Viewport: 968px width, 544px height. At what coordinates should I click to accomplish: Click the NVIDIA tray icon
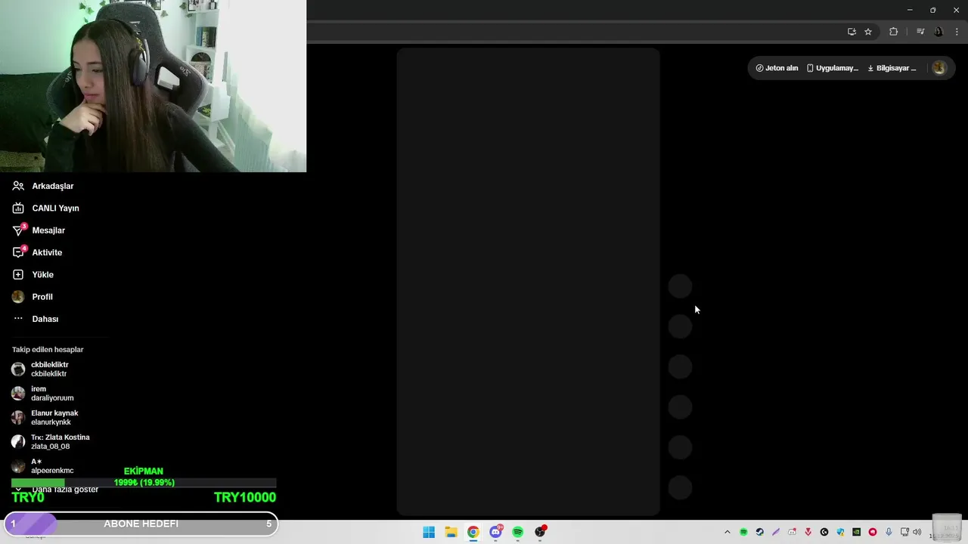856,532
